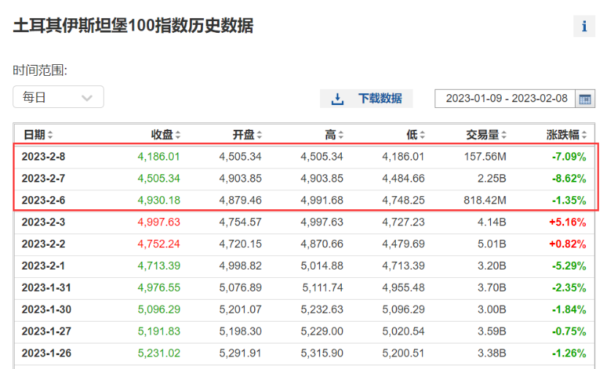Click change -7.09%
607x369 pixels.
tap(569, 157)
